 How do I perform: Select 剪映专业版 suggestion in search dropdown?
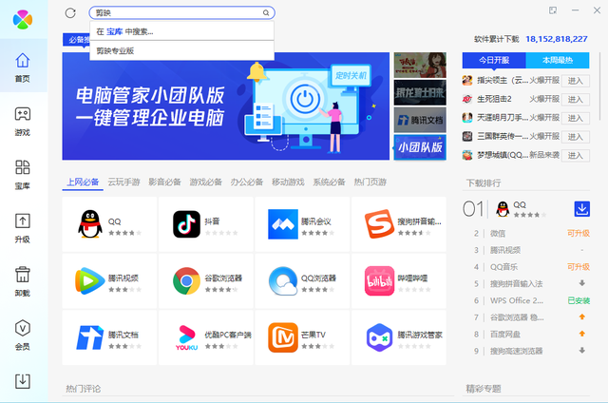181,50
